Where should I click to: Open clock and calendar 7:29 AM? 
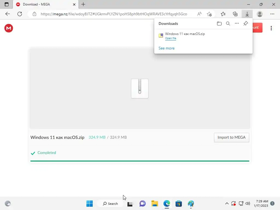pos(261,203)
